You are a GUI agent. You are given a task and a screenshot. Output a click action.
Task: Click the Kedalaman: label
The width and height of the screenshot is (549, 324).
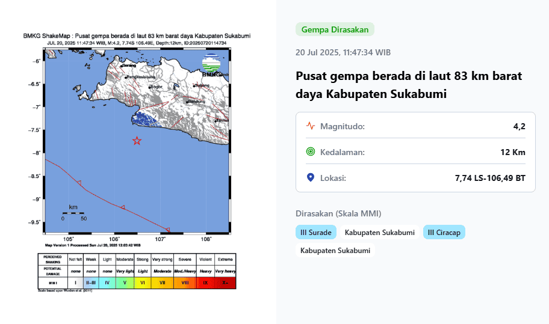[343, 152]
